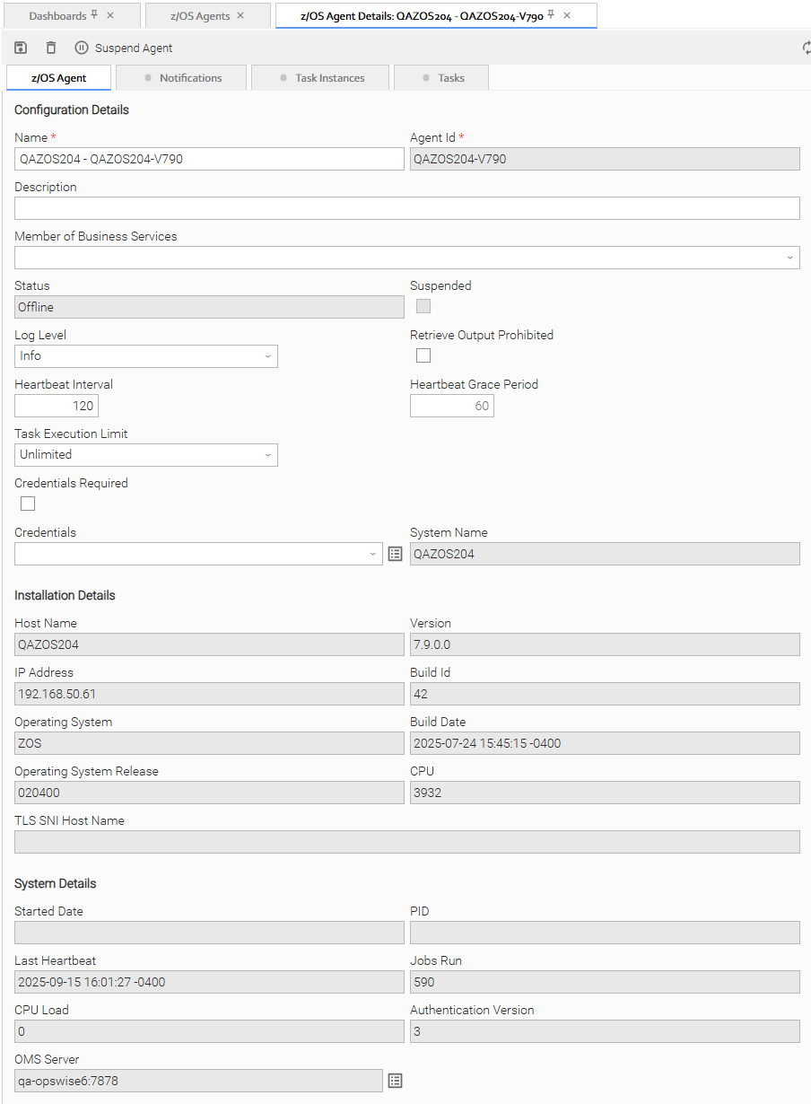
Task: Enable the Retrieve Output Prohibited checkbox
Action: 423,355
